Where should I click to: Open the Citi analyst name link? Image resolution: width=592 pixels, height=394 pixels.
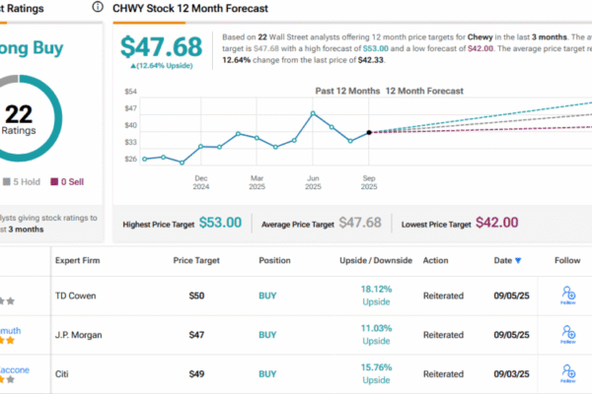point(15,370)
